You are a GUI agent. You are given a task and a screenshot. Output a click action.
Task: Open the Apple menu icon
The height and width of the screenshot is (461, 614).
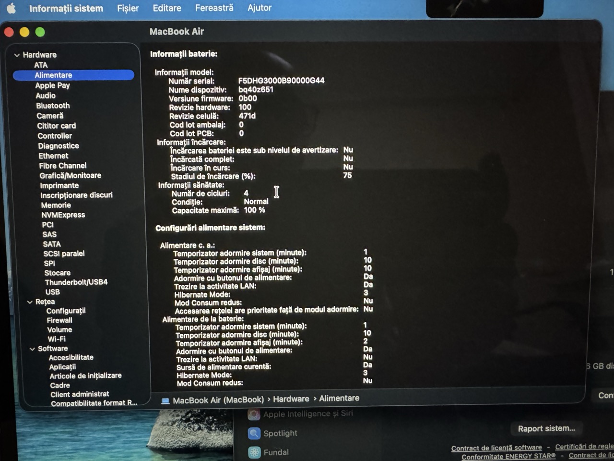tap(11, 8)
